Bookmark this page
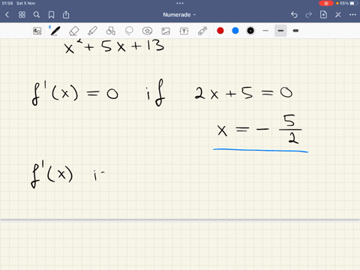This screenshot has height=270, width=360. 51,15
